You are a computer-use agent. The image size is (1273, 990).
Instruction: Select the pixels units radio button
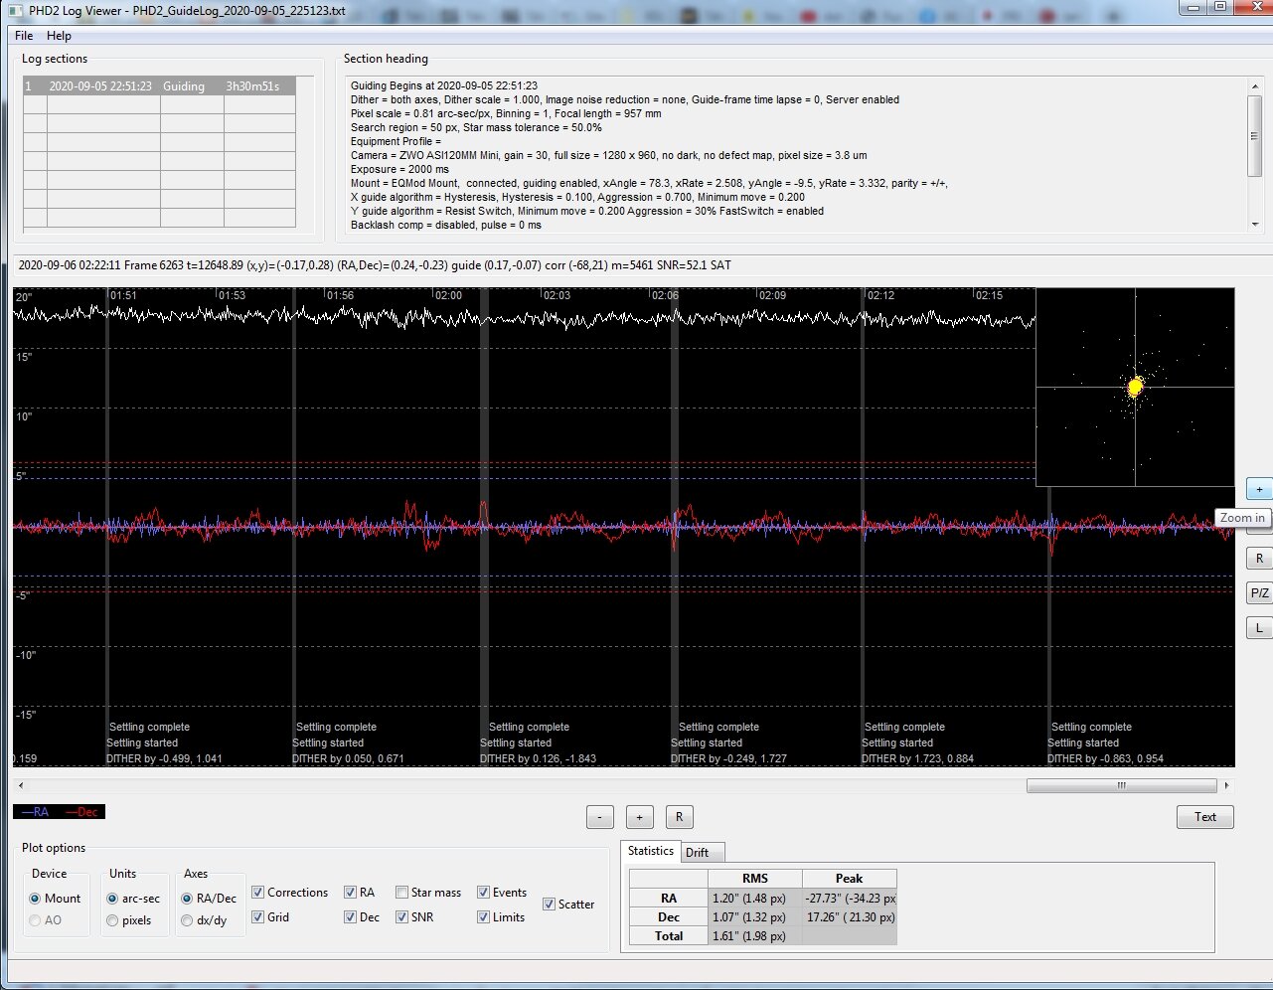112,920
